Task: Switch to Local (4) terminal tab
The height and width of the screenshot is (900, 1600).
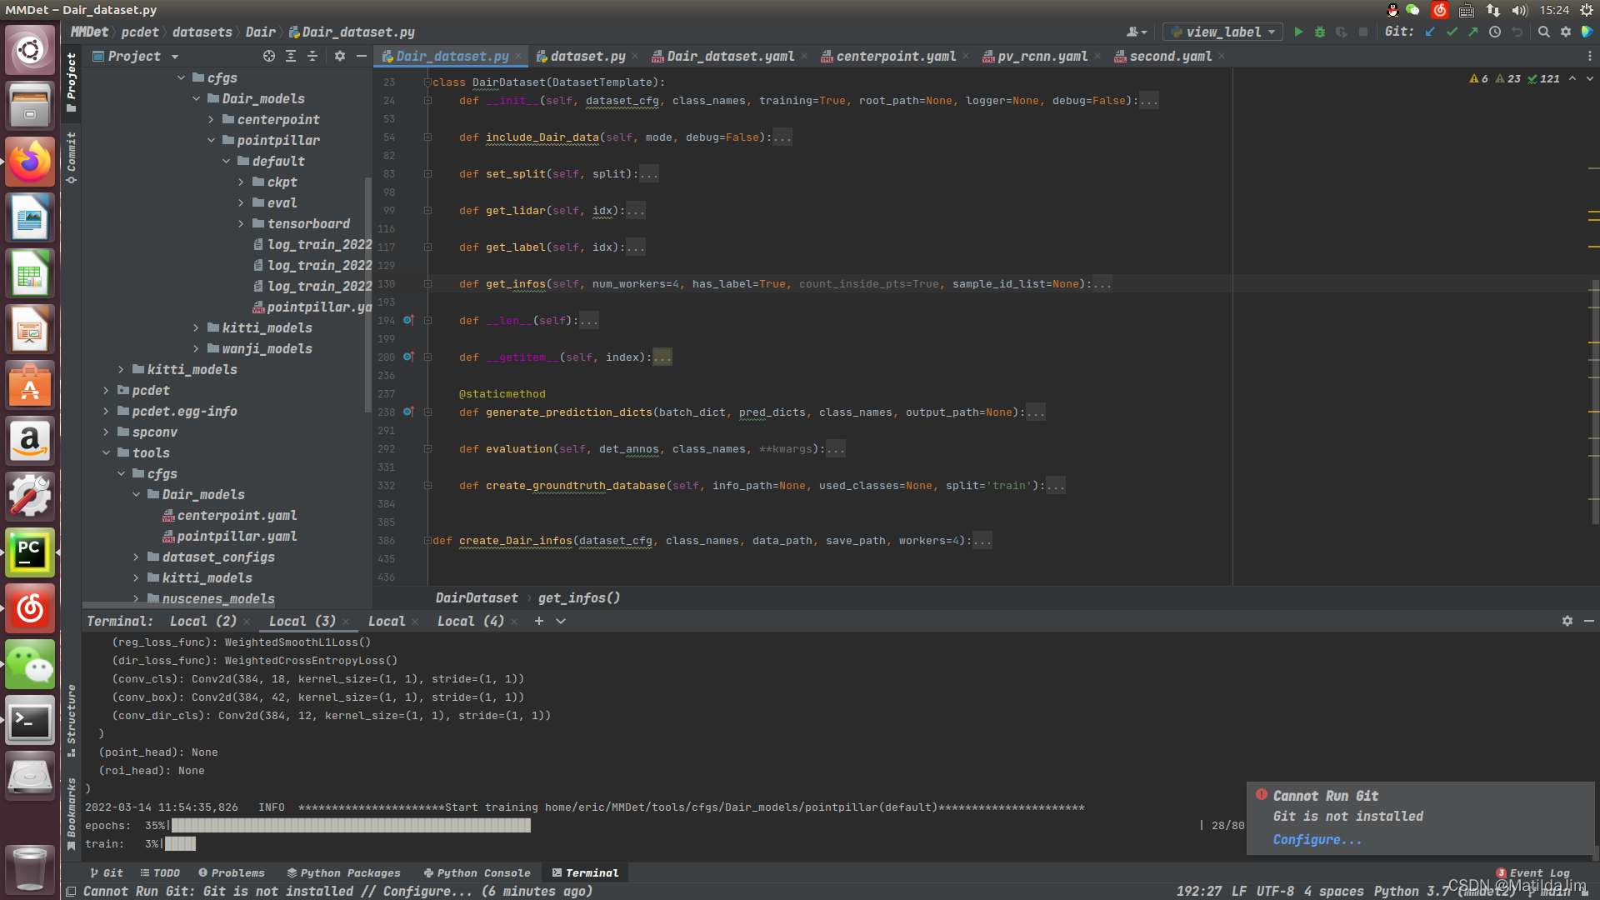Action: 471,621
